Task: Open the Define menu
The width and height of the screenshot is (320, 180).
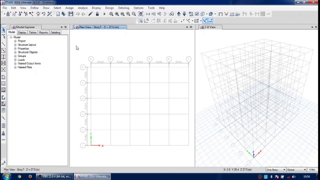Action: point(34,8)
